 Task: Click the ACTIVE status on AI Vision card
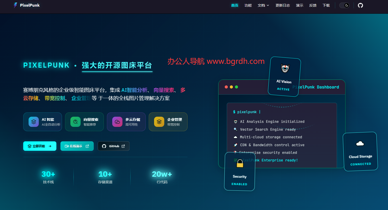283,89
